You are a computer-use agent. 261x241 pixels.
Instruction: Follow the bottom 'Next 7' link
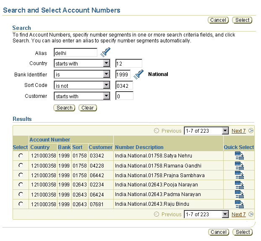click(x=238, y=215)
